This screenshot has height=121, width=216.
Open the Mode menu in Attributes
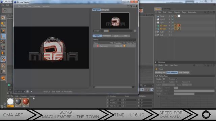[160, 65]
